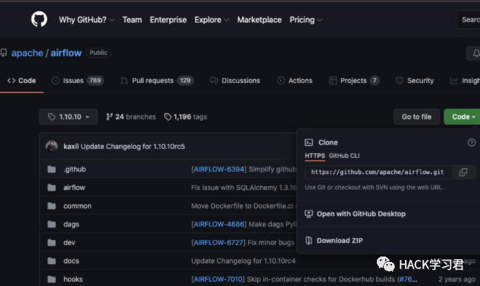Click the apache owner link
The width and height of the screenshot is (480, 286).
pos(28,53)
